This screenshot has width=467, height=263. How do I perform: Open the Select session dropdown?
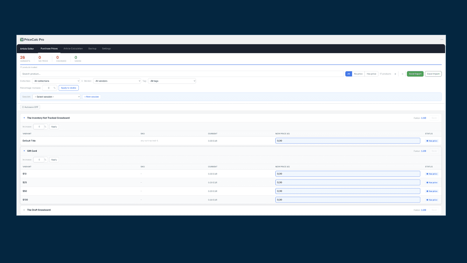tap(56, 97)
